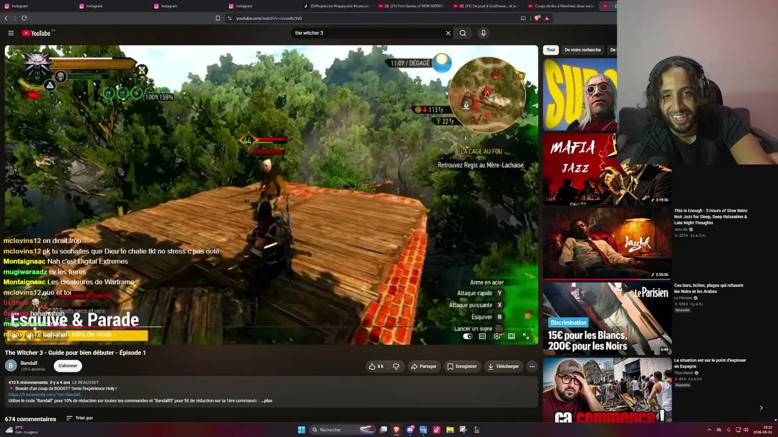Click the side panel right chevron arrow
Screen dimensions: 778x437
[x=761, y=408]
